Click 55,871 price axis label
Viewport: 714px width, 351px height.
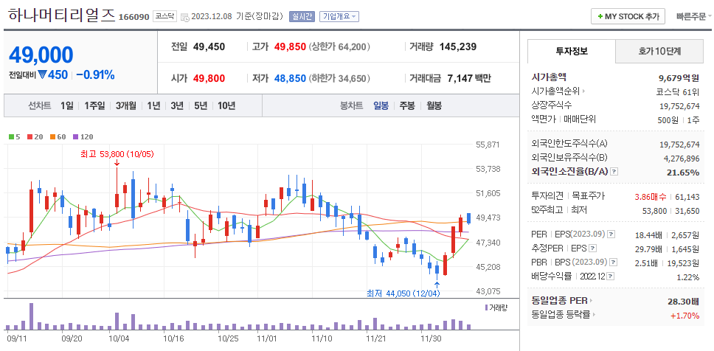[x=488, y=145]
